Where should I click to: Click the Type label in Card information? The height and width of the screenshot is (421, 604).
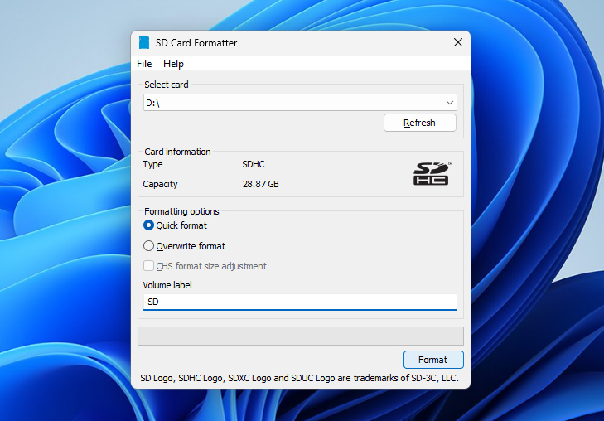tap(153, 164)
